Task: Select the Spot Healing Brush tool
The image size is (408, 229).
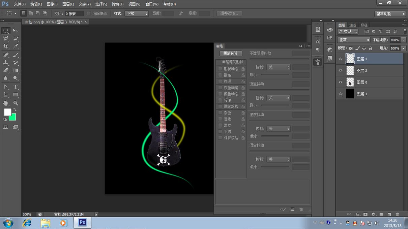Action: click(x=6, y=55)
